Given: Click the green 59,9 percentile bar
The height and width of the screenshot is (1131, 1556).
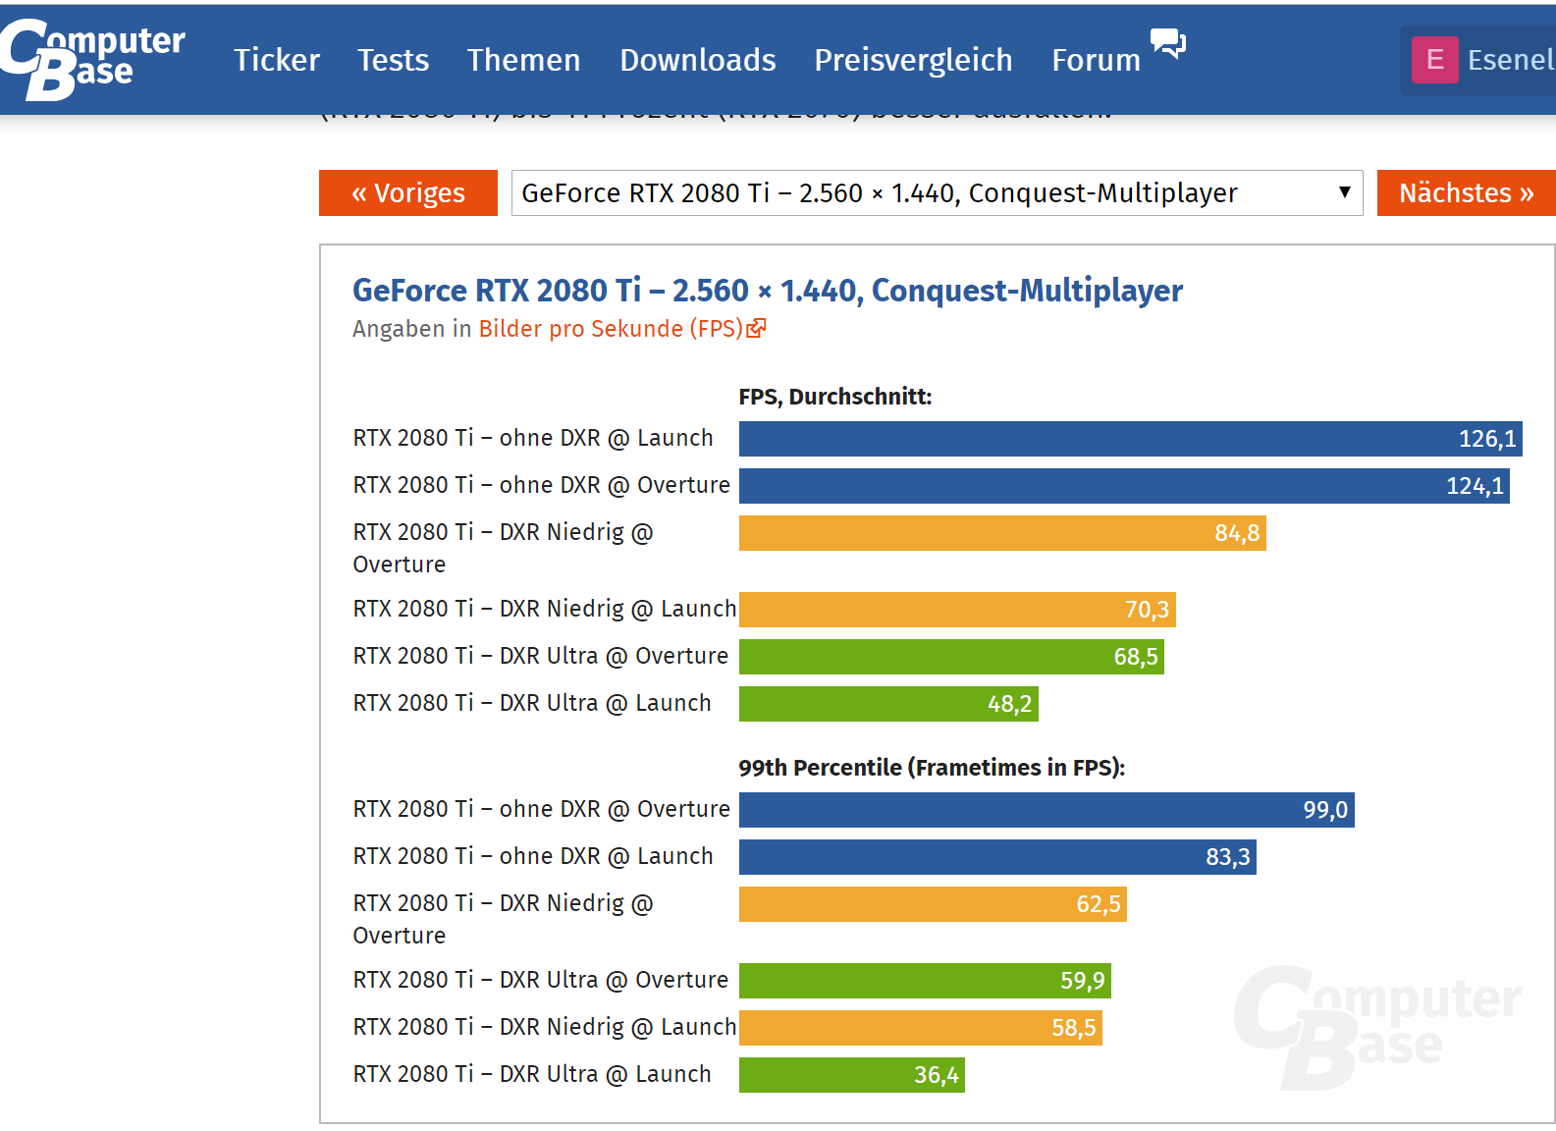Looking at the screenshot, I should coord(925,981).
